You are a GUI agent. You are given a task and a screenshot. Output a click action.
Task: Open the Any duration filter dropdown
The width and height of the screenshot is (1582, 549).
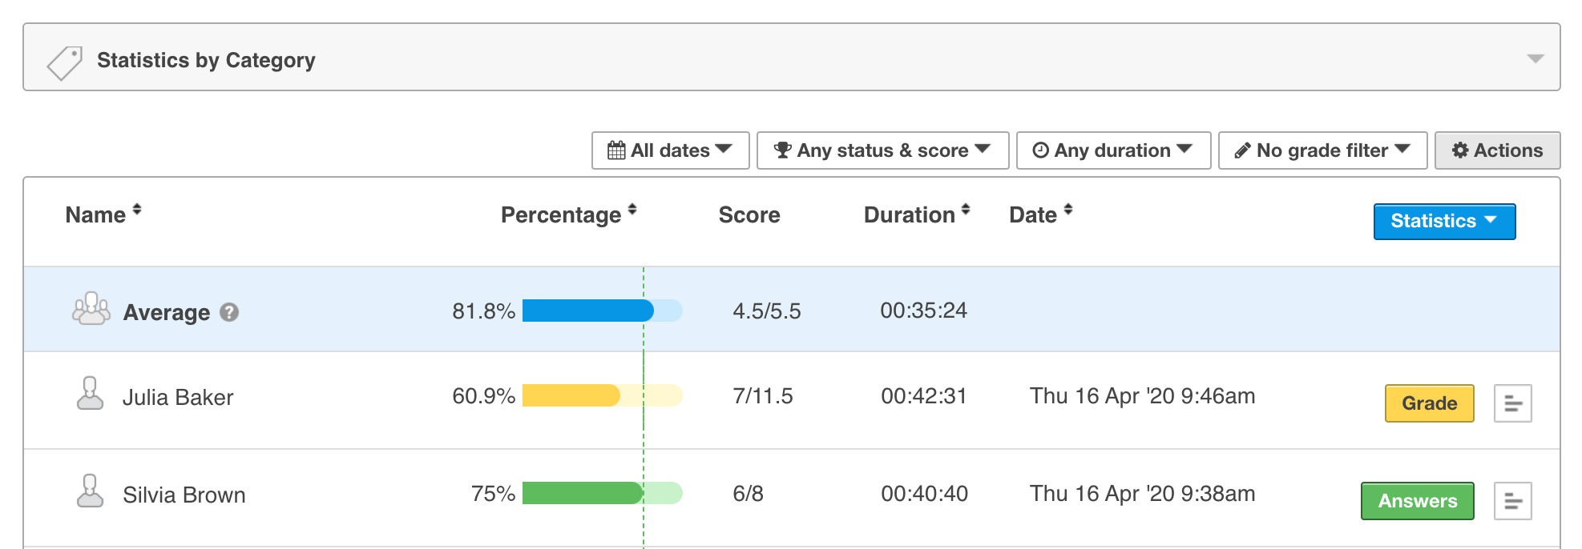pyautogui.click(x=1113, y=150)
